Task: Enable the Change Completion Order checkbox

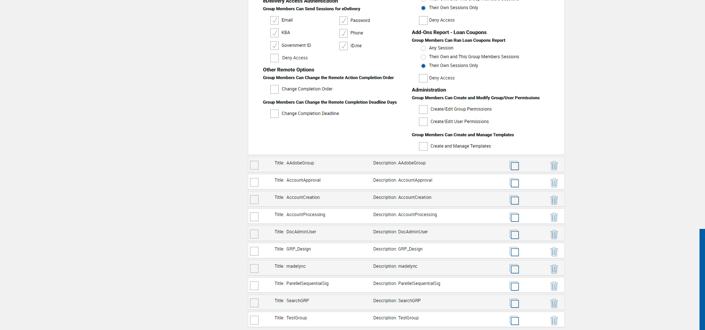Action: tap(274, 89)
